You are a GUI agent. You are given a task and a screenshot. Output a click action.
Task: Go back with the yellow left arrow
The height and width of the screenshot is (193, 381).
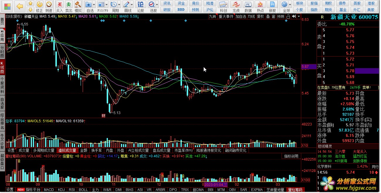point(20,6)
